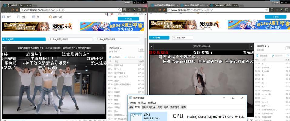
Task: Open 高级弹幕 tab in right danmaku panel
Action: pyautogui.click(x=278, y=56)
